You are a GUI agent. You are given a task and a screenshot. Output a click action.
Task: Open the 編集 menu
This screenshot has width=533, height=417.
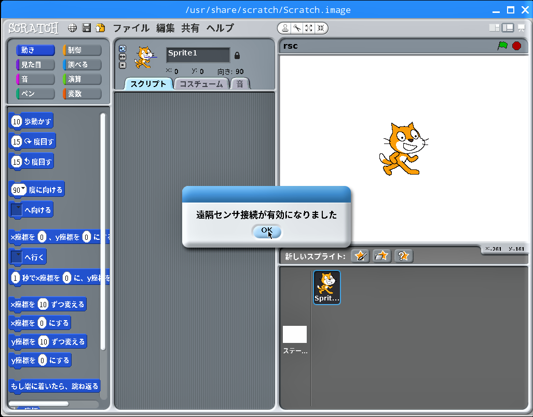coord(166,28)
